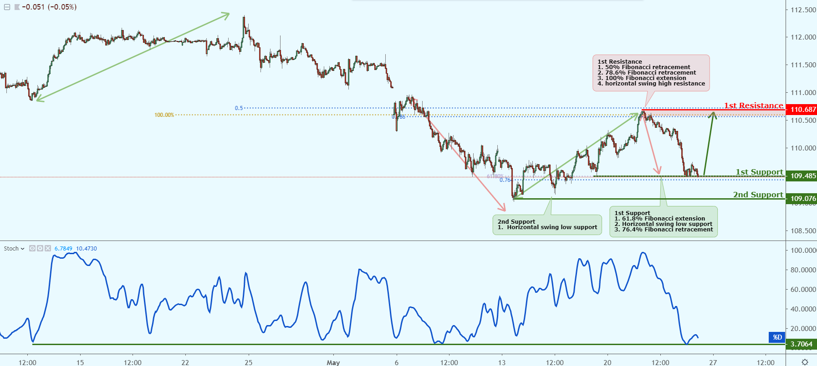Click the 6.7849 stochastic %K value
The width and height of the screenshot is (817, 366).
(x=63, y=249)
